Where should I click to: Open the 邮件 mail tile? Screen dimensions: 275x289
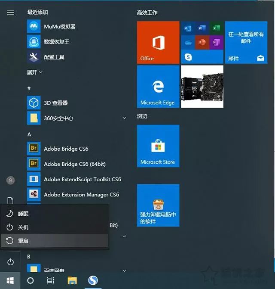[x=246, y=42]
